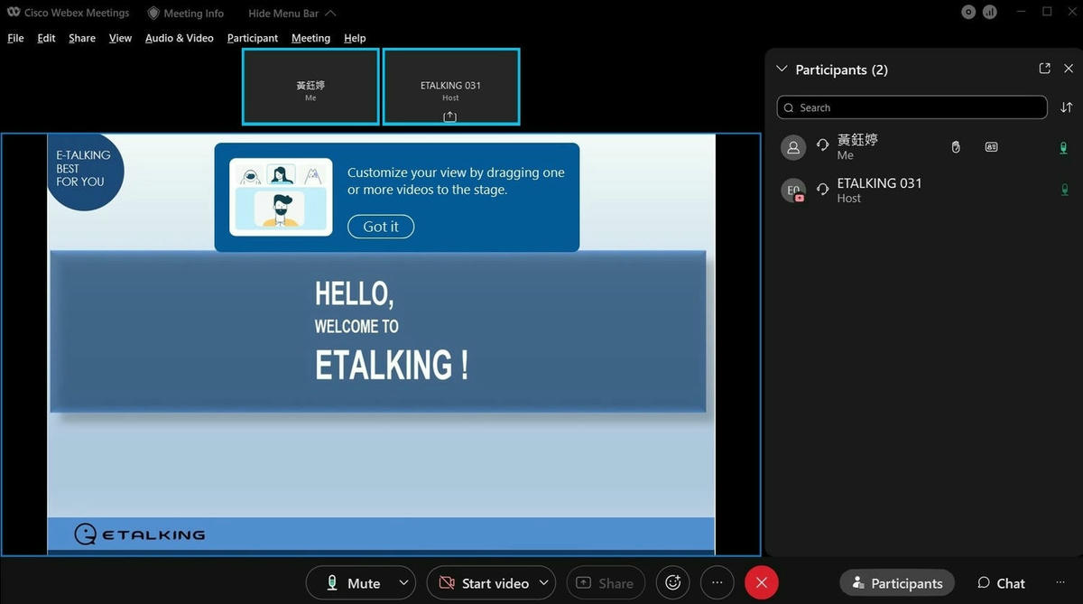Start video from the bottom toolbar

tap(484, 583)
